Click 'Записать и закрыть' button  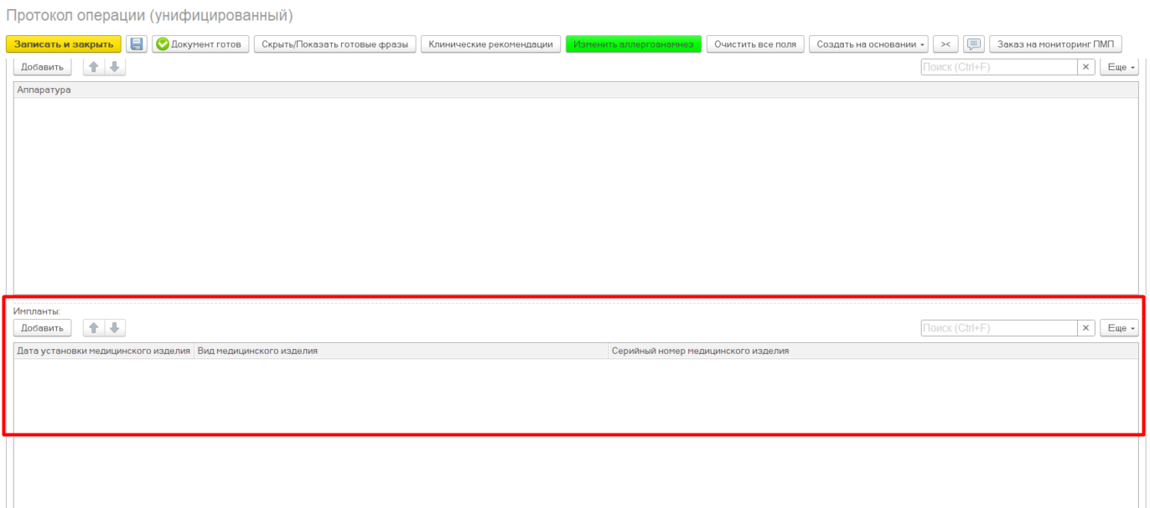pyautogui.click(x=64, y=44)
